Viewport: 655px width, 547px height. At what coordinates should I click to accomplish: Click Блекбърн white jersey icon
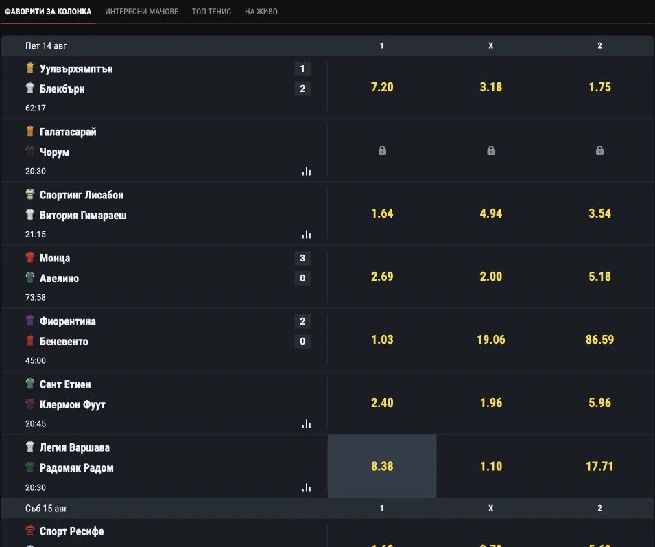tap(30, 88)
